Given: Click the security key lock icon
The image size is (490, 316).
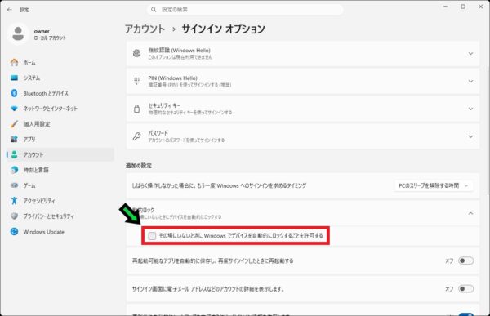Looking at the screenshot, I should (136, 109).
